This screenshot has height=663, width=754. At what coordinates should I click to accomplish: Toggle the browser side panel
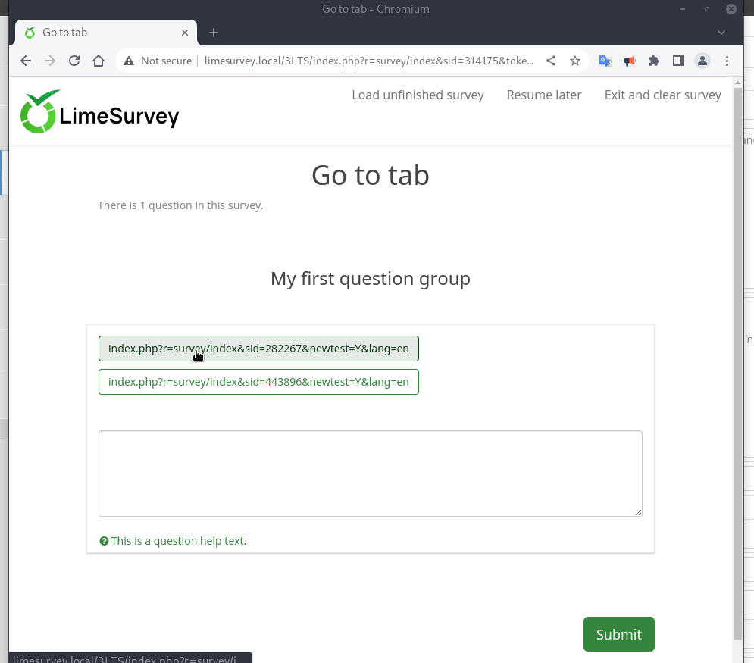pyautogui.click(x=678, y=61)
